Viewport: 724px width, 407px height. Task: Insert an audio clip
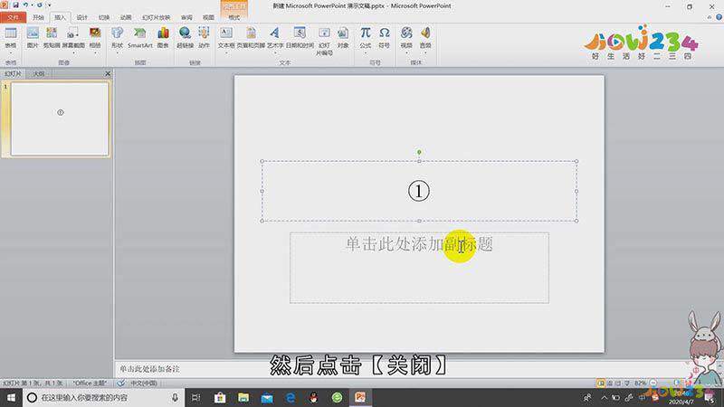[425, 38]
